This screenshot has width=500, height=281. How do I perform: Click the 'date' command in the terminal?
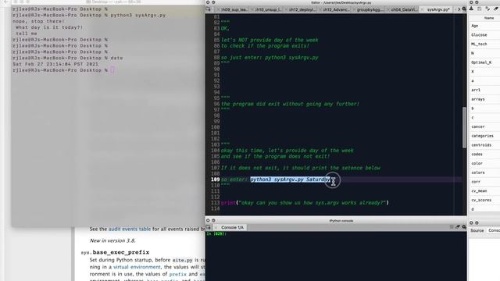116,58
